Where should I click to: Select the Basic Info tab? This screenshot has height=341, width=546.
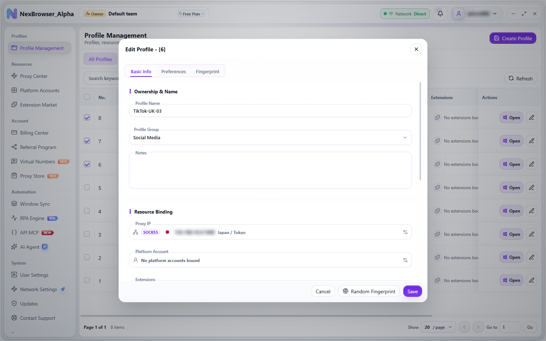[x=141, y=71]
